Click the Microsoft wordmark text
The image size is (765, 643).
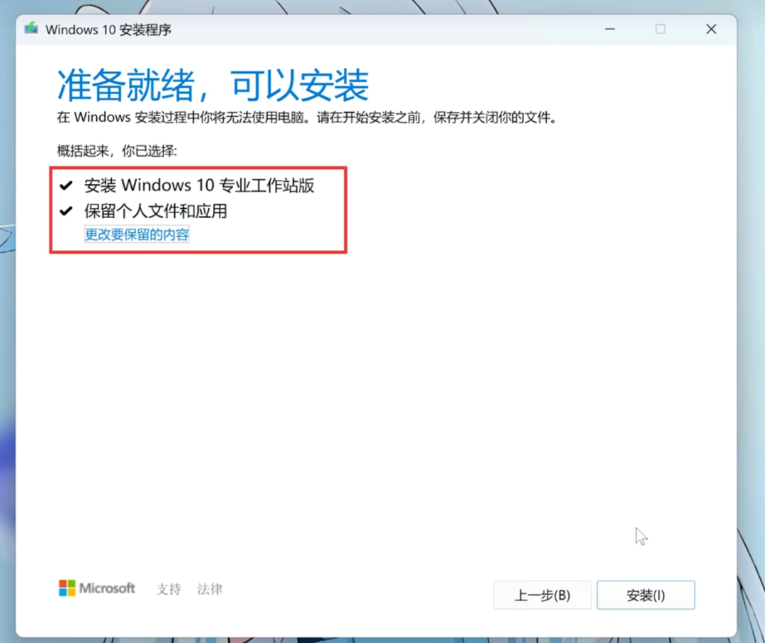pos(107,588)
